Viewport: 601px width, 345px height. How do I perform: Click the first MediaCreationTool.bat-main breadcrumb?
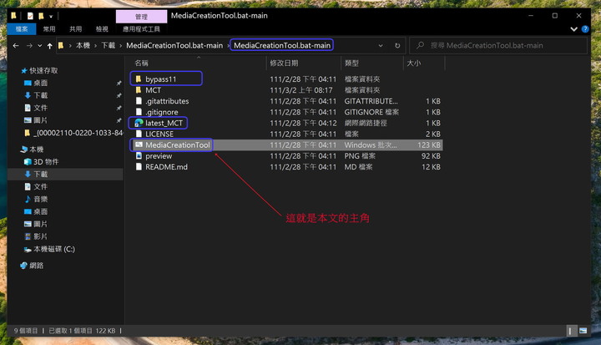coord(174,46)
